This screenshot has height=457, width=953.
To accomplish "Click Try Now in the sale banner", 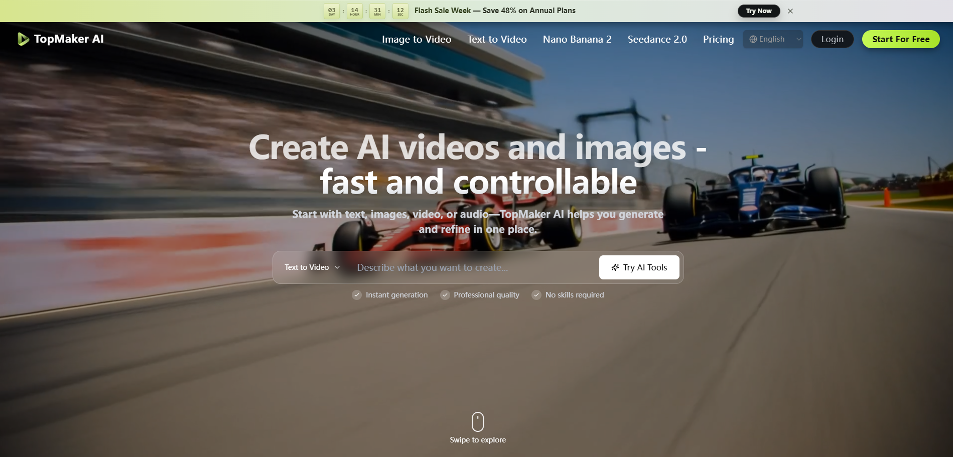I will [758, 11].
